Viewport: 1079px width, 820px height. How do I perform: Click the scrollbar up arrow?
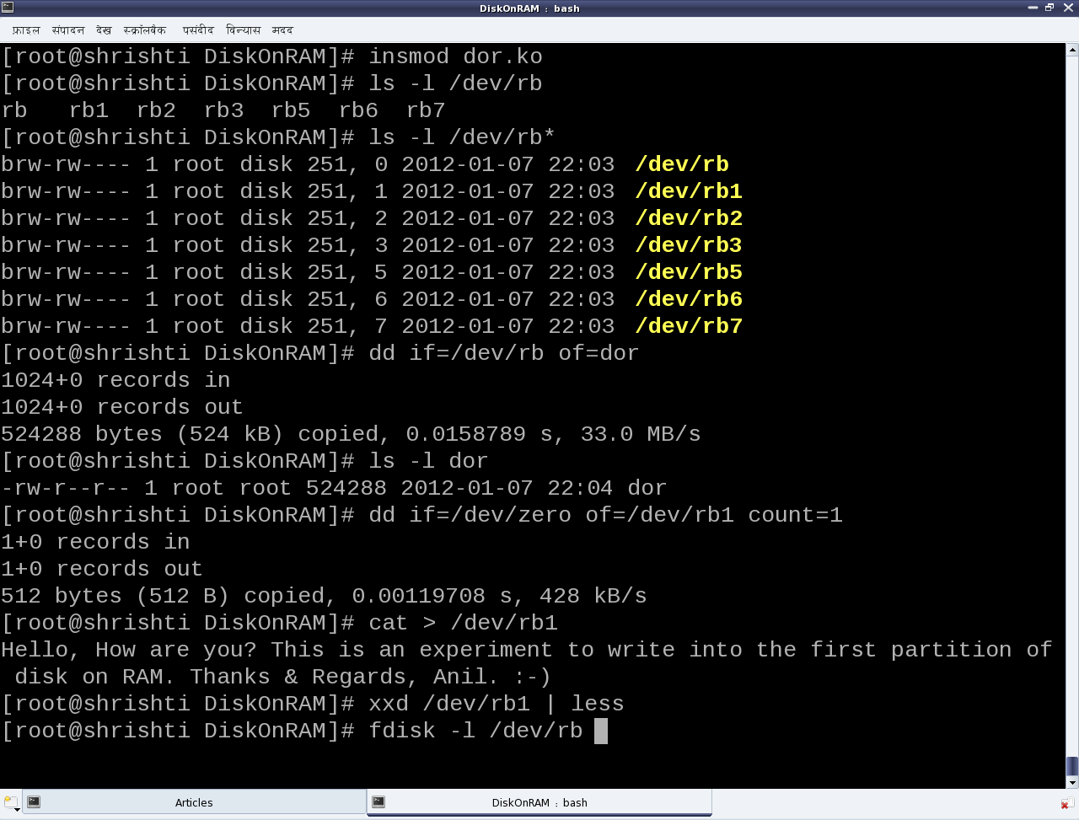(x=1072, y=50)
